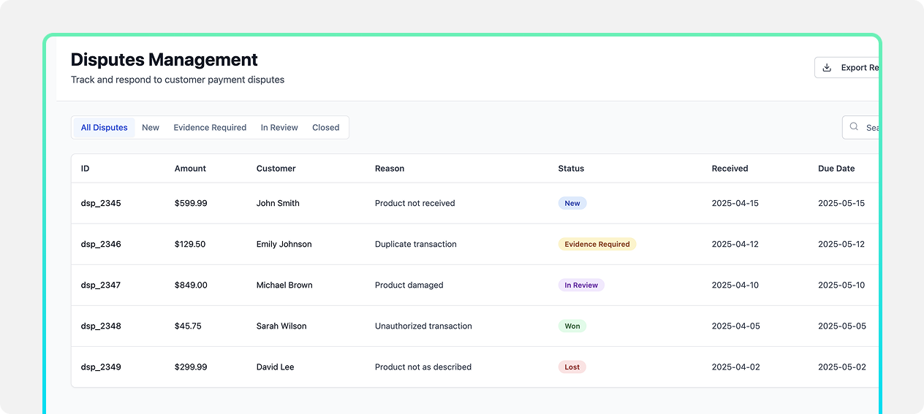Click the search magnifier icon
This screenshot has height=414, width=924.
(854, 127)
